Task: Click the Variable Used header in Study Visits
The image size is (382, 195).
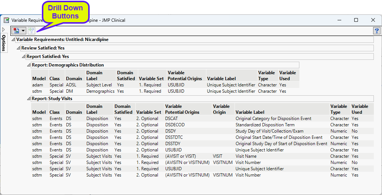Action: [359, 109]
